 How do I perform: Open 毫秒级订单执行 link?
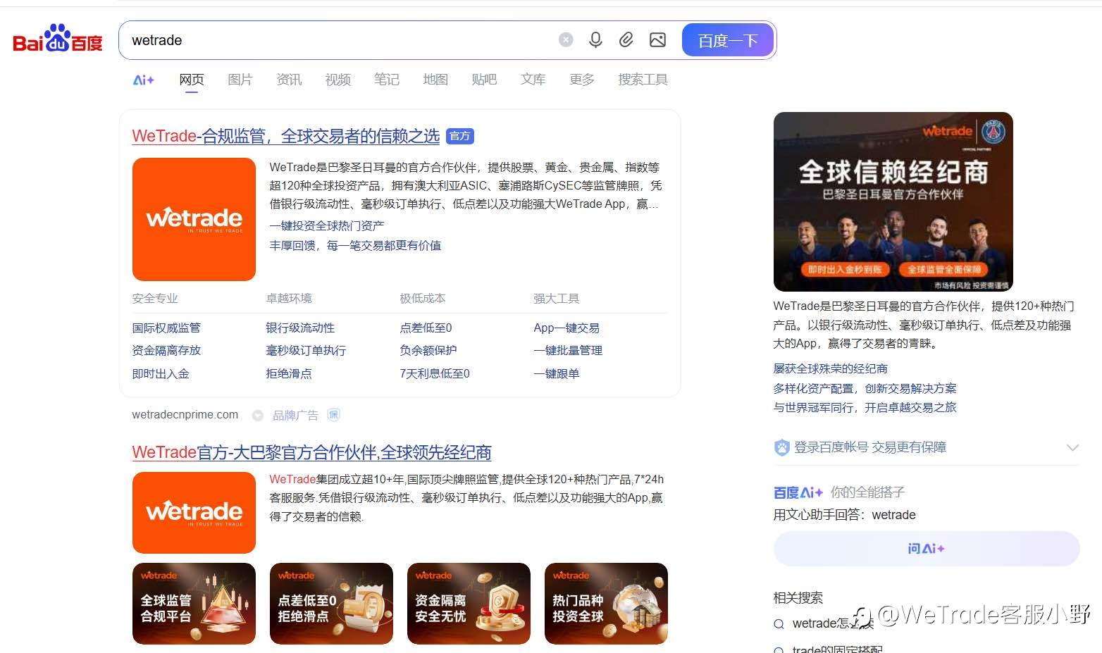(306, 351)
